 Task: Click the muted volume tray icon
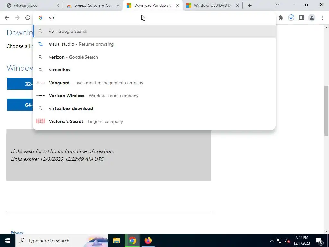(x=288, y=241)
